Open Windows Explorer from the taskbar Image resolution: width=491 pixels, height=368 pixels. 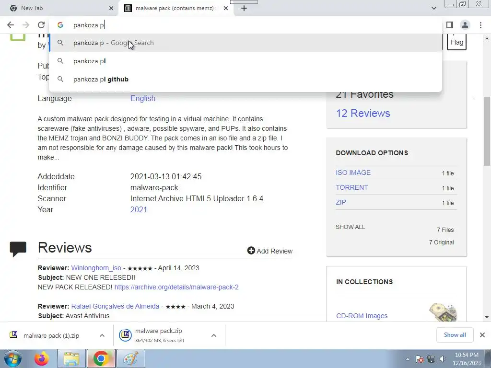71,358
